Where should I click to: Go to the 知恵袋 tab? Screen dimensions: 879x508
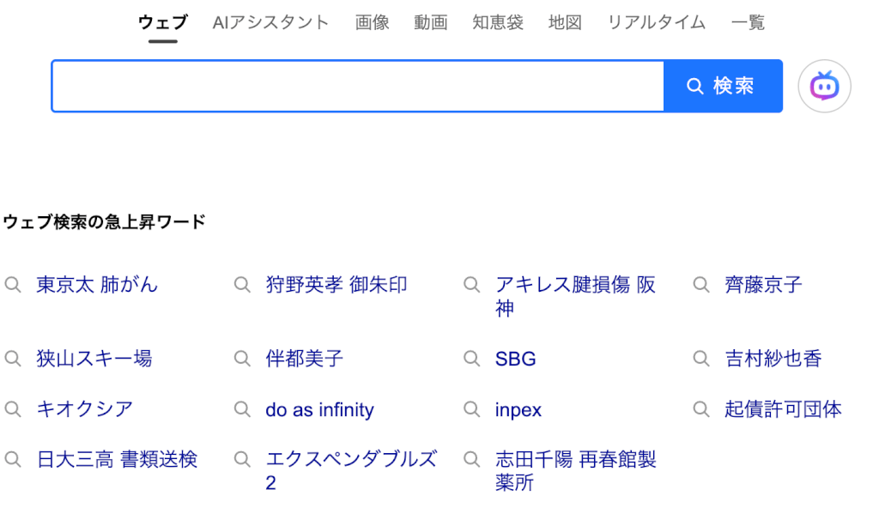coord(498,22)
